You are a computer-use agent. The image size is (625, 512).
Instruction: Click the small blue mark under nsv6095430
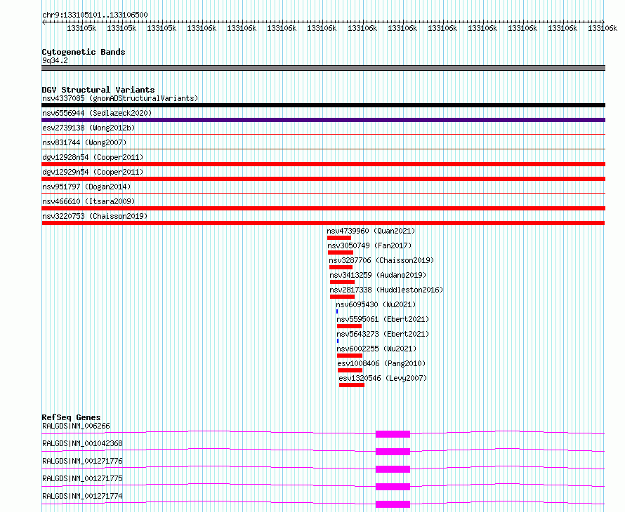click(337, 311)
